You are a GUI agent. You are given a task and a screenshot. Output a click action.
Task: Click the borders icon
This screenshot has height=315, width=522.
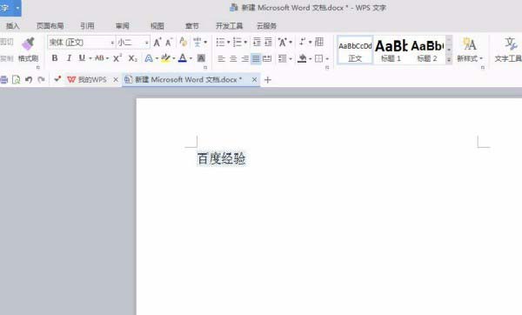(x=319, y=59)
